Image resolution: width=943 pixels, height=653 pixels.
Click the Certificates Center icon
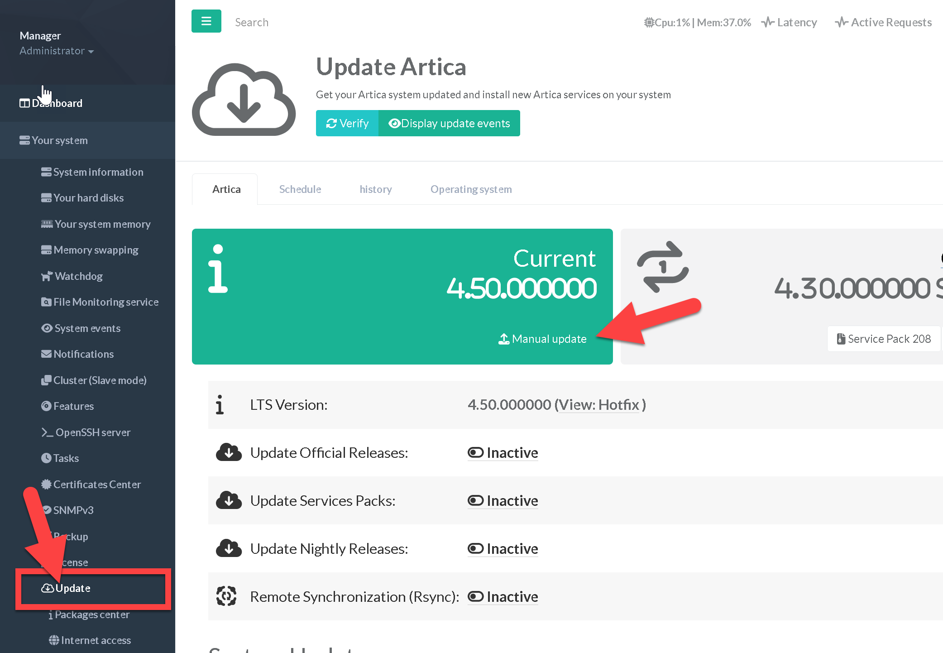pos(46,484)
